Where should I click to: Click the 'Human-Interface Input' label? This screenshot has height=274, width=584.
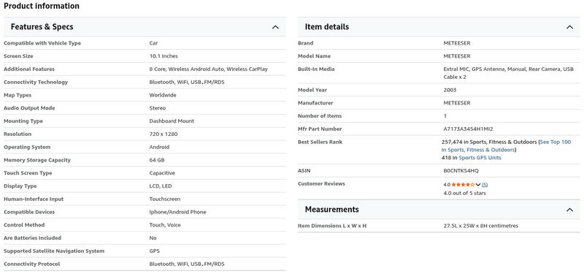[34, 199]
